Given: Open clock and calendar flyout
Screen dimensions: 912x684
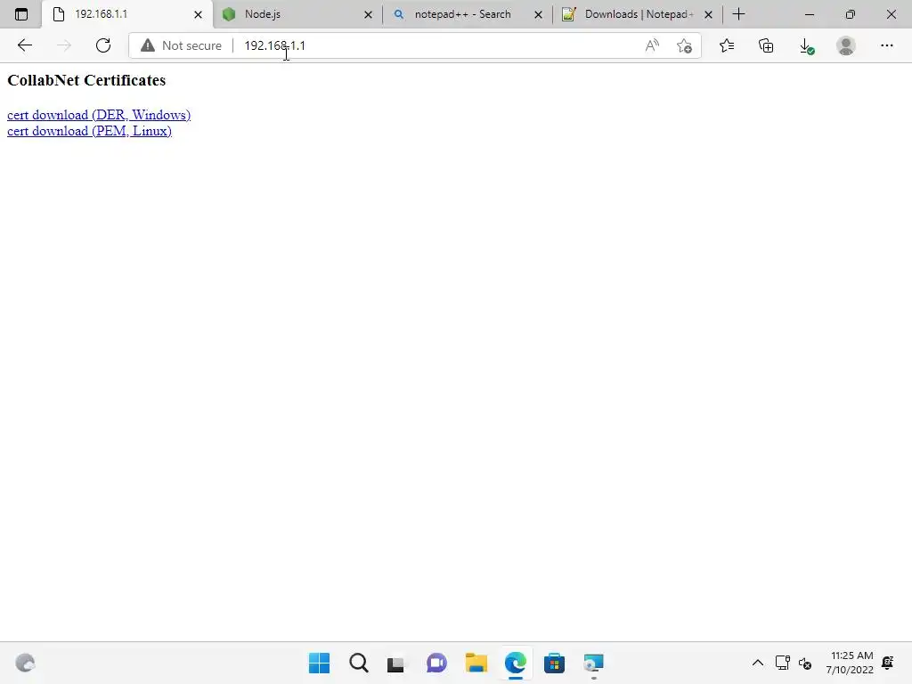Looking at the screenshot, I should pos(849,663).
